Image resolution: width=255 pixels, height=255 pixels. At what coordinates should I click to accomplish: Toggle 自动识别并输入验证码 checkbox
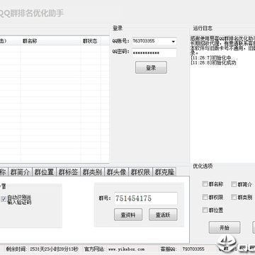click(4, 199)
